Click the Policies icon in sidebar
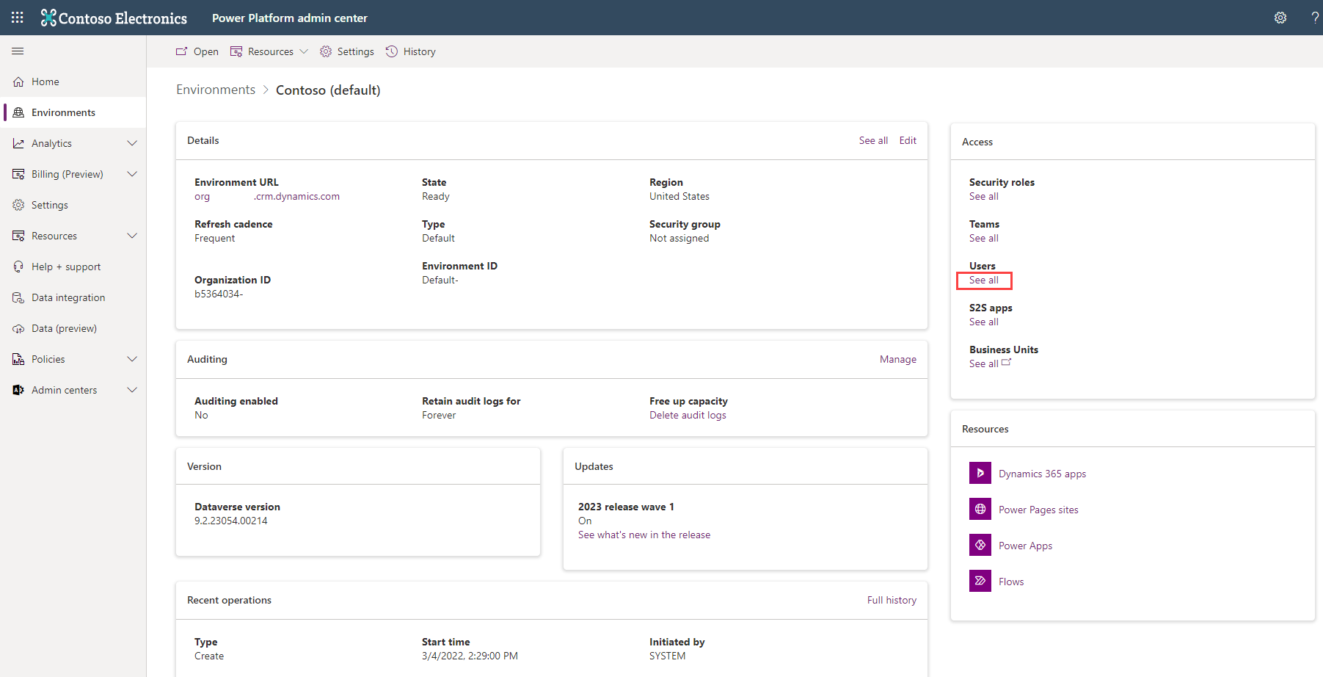The height and width of the screenshot is (677, 1323). [x=18, y=359]
